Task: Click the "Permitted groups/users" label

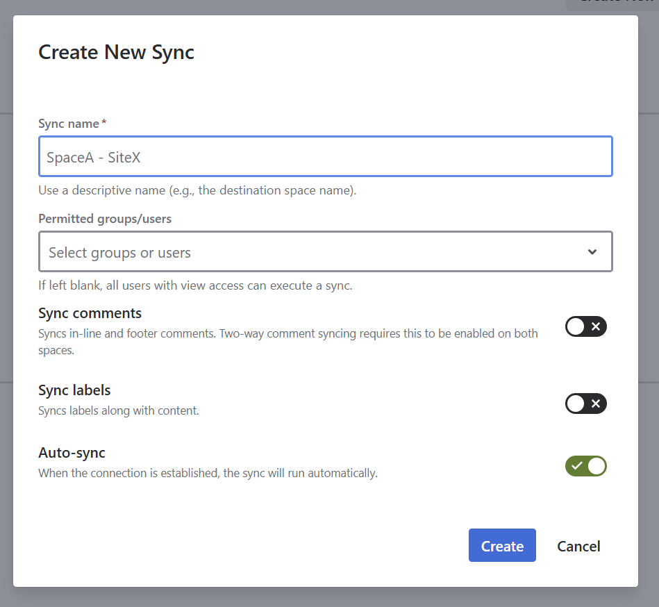Action: click(x=105, y=219)
